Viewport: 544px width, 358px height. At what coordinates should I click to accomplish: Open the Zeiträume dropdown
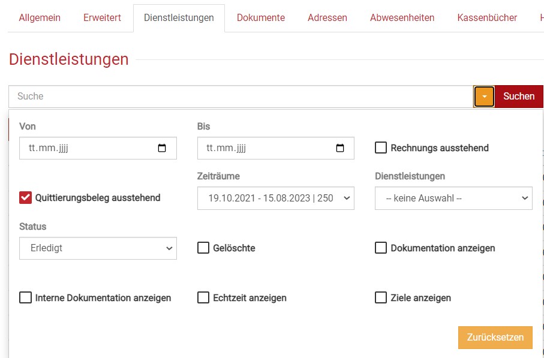(276, 198)
